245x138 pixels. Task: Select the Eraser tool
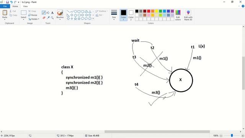pyautogui.click(x=44, y=18)
